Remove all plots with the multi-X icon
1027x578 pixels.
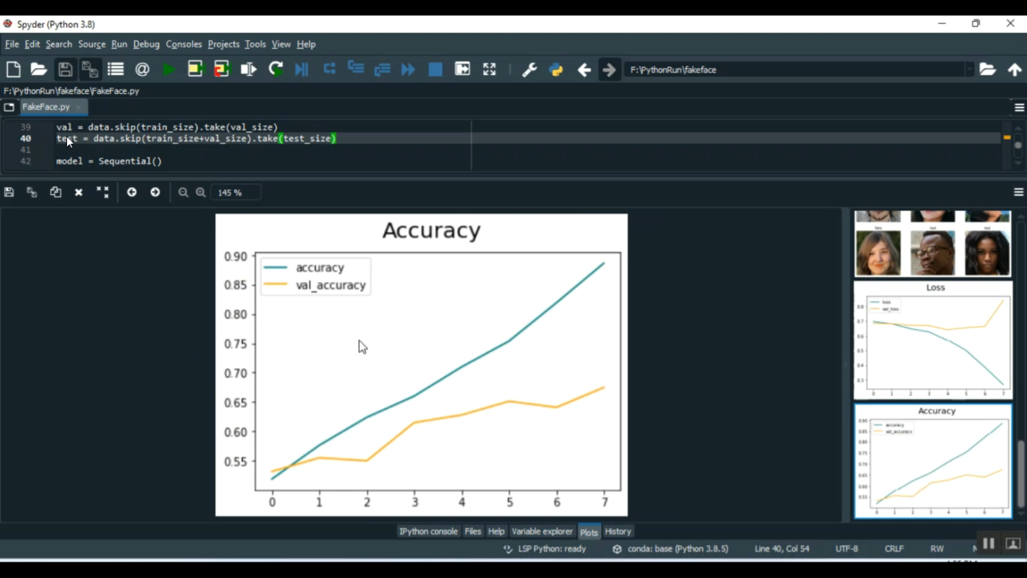tap(103, 192)
